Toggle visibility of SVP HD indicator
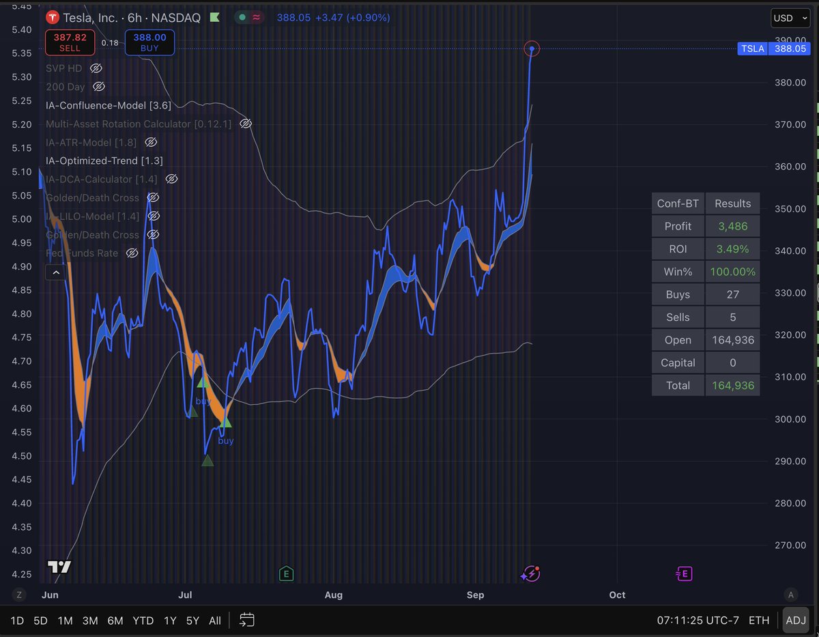Viewport: 819px width, 637px height. tap(96, 68)
